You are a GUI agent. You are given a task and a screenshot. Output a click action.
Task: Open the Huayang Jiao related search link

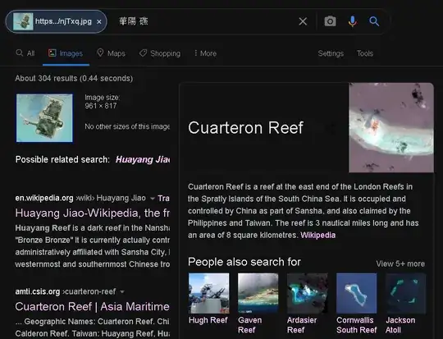coord(143,159)
